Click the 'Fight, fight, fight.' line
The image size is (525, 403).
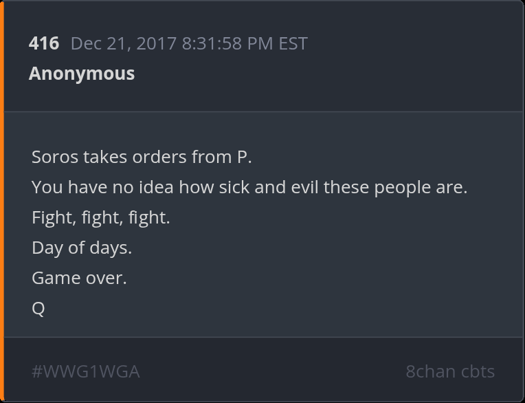click(100, 217)
